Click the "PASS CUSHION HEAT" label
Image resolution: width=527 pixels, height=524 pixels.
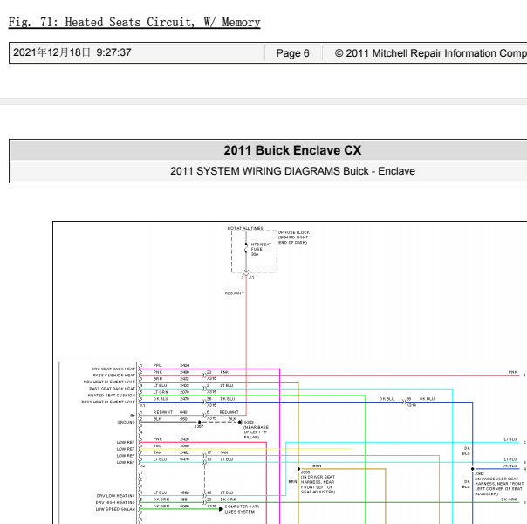click(114, 376)
